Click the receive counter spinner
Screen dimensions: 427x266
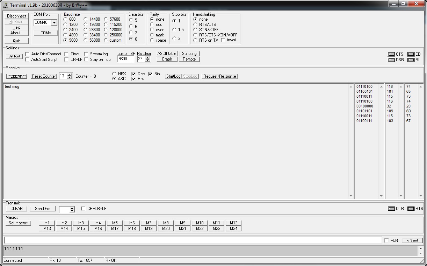pos(69,76)
